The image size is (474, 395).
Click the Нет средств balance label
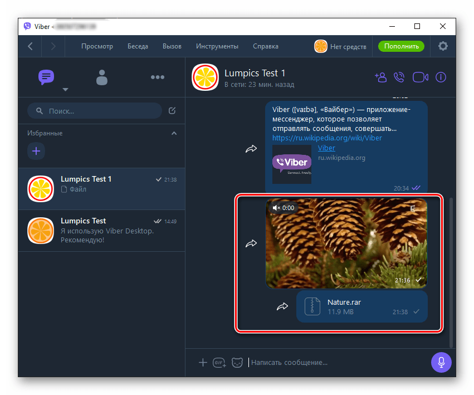(348, 47)
